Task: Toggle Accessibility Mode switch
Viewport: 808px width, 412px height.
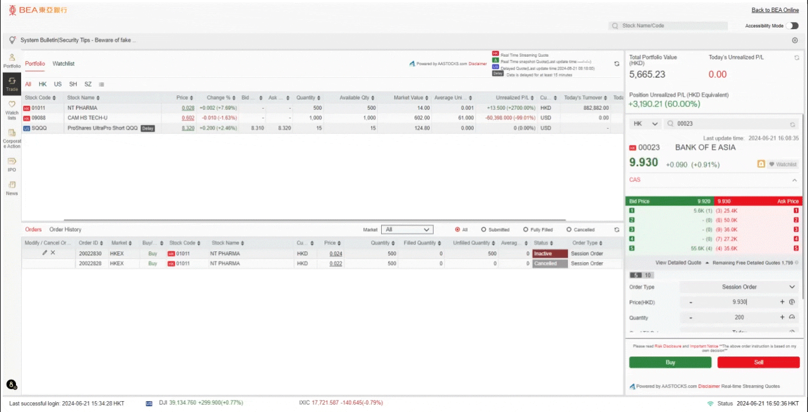Action: pos(793,26)
